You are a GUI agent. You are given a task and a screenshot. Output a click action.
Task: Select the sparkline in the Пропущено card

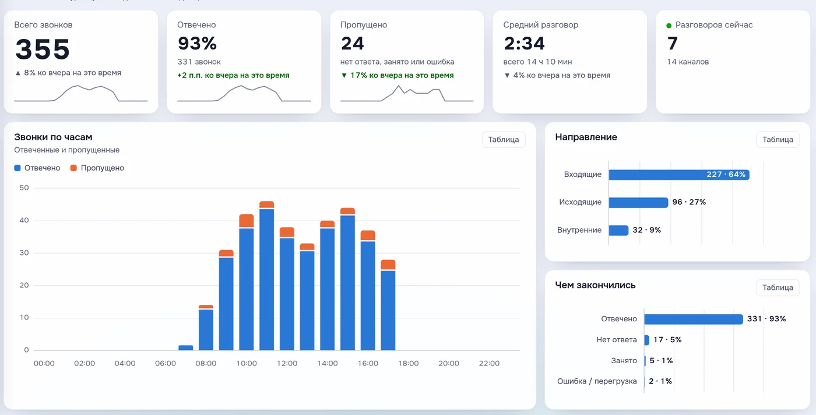tap(407, 93)
